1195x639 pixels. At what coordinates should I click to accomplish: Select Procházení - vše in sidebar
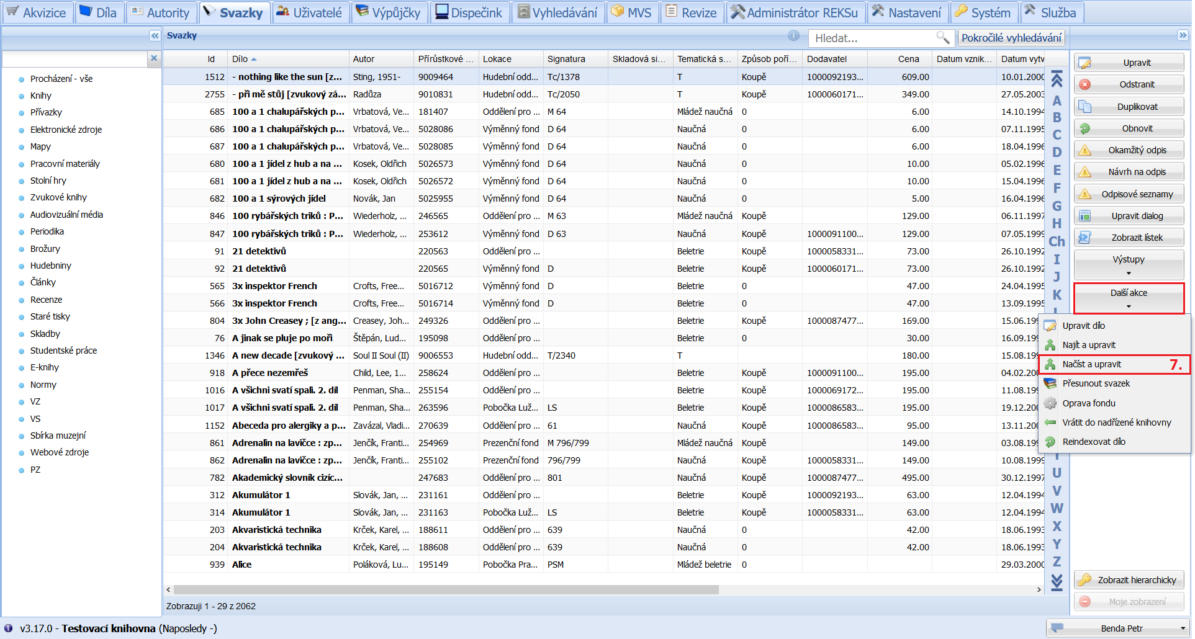[x=61, y=79]
